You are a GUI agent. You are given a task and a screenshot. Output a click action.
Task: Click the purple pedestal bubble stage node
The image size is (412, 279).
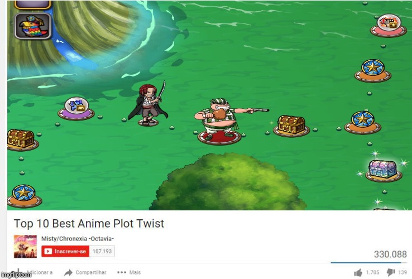(76, 108)
